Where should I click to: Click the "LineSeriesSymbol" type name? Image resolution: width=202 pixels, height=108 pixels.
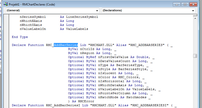click(x=82, y=17)
